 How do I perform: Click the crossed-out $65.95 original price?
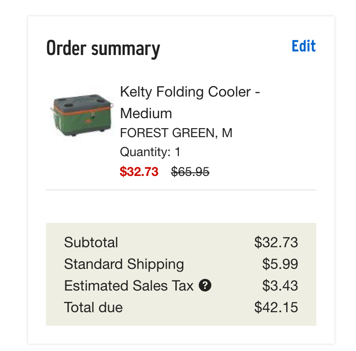[190, 171]
